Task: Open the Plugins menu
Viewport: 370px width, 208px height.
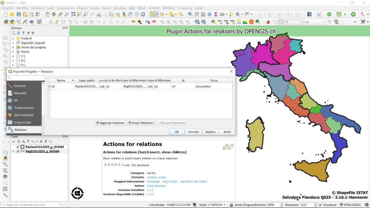Action: pos(82,8)
